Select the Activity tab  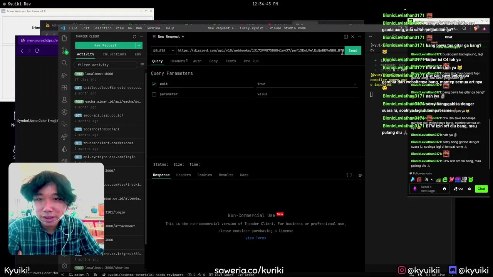click(86, 54)
